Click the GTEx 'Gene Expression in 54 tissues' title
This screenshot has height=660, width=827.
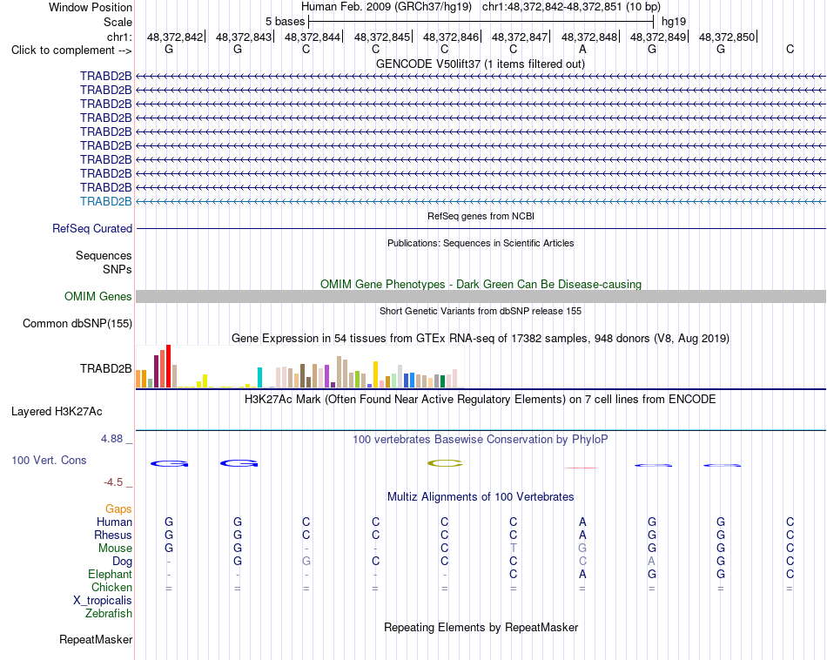(x=481, y=338)
